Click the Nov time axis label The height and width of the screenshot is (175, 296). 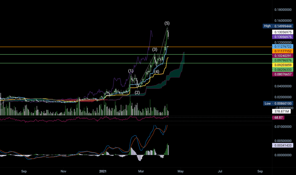(x=64, y=171)
